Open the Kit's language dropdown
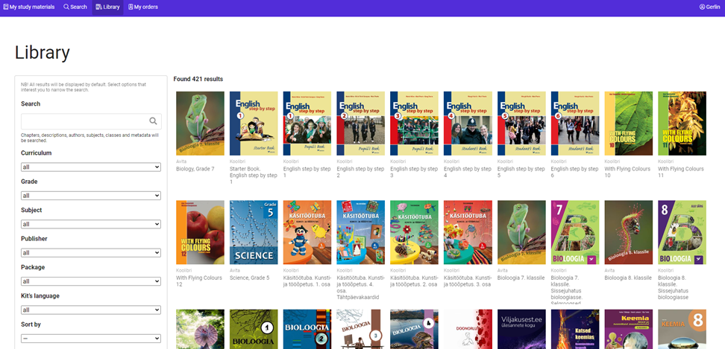Viewport: 725px width, 349px height. coord(91,310)
